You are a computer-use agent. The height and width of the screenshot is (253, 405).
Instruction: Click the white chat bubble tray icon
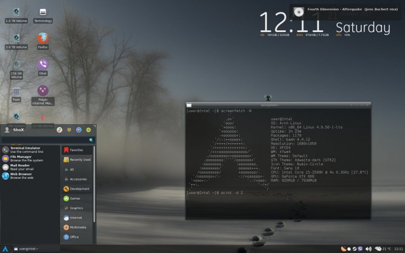click(x=349, y=249)
